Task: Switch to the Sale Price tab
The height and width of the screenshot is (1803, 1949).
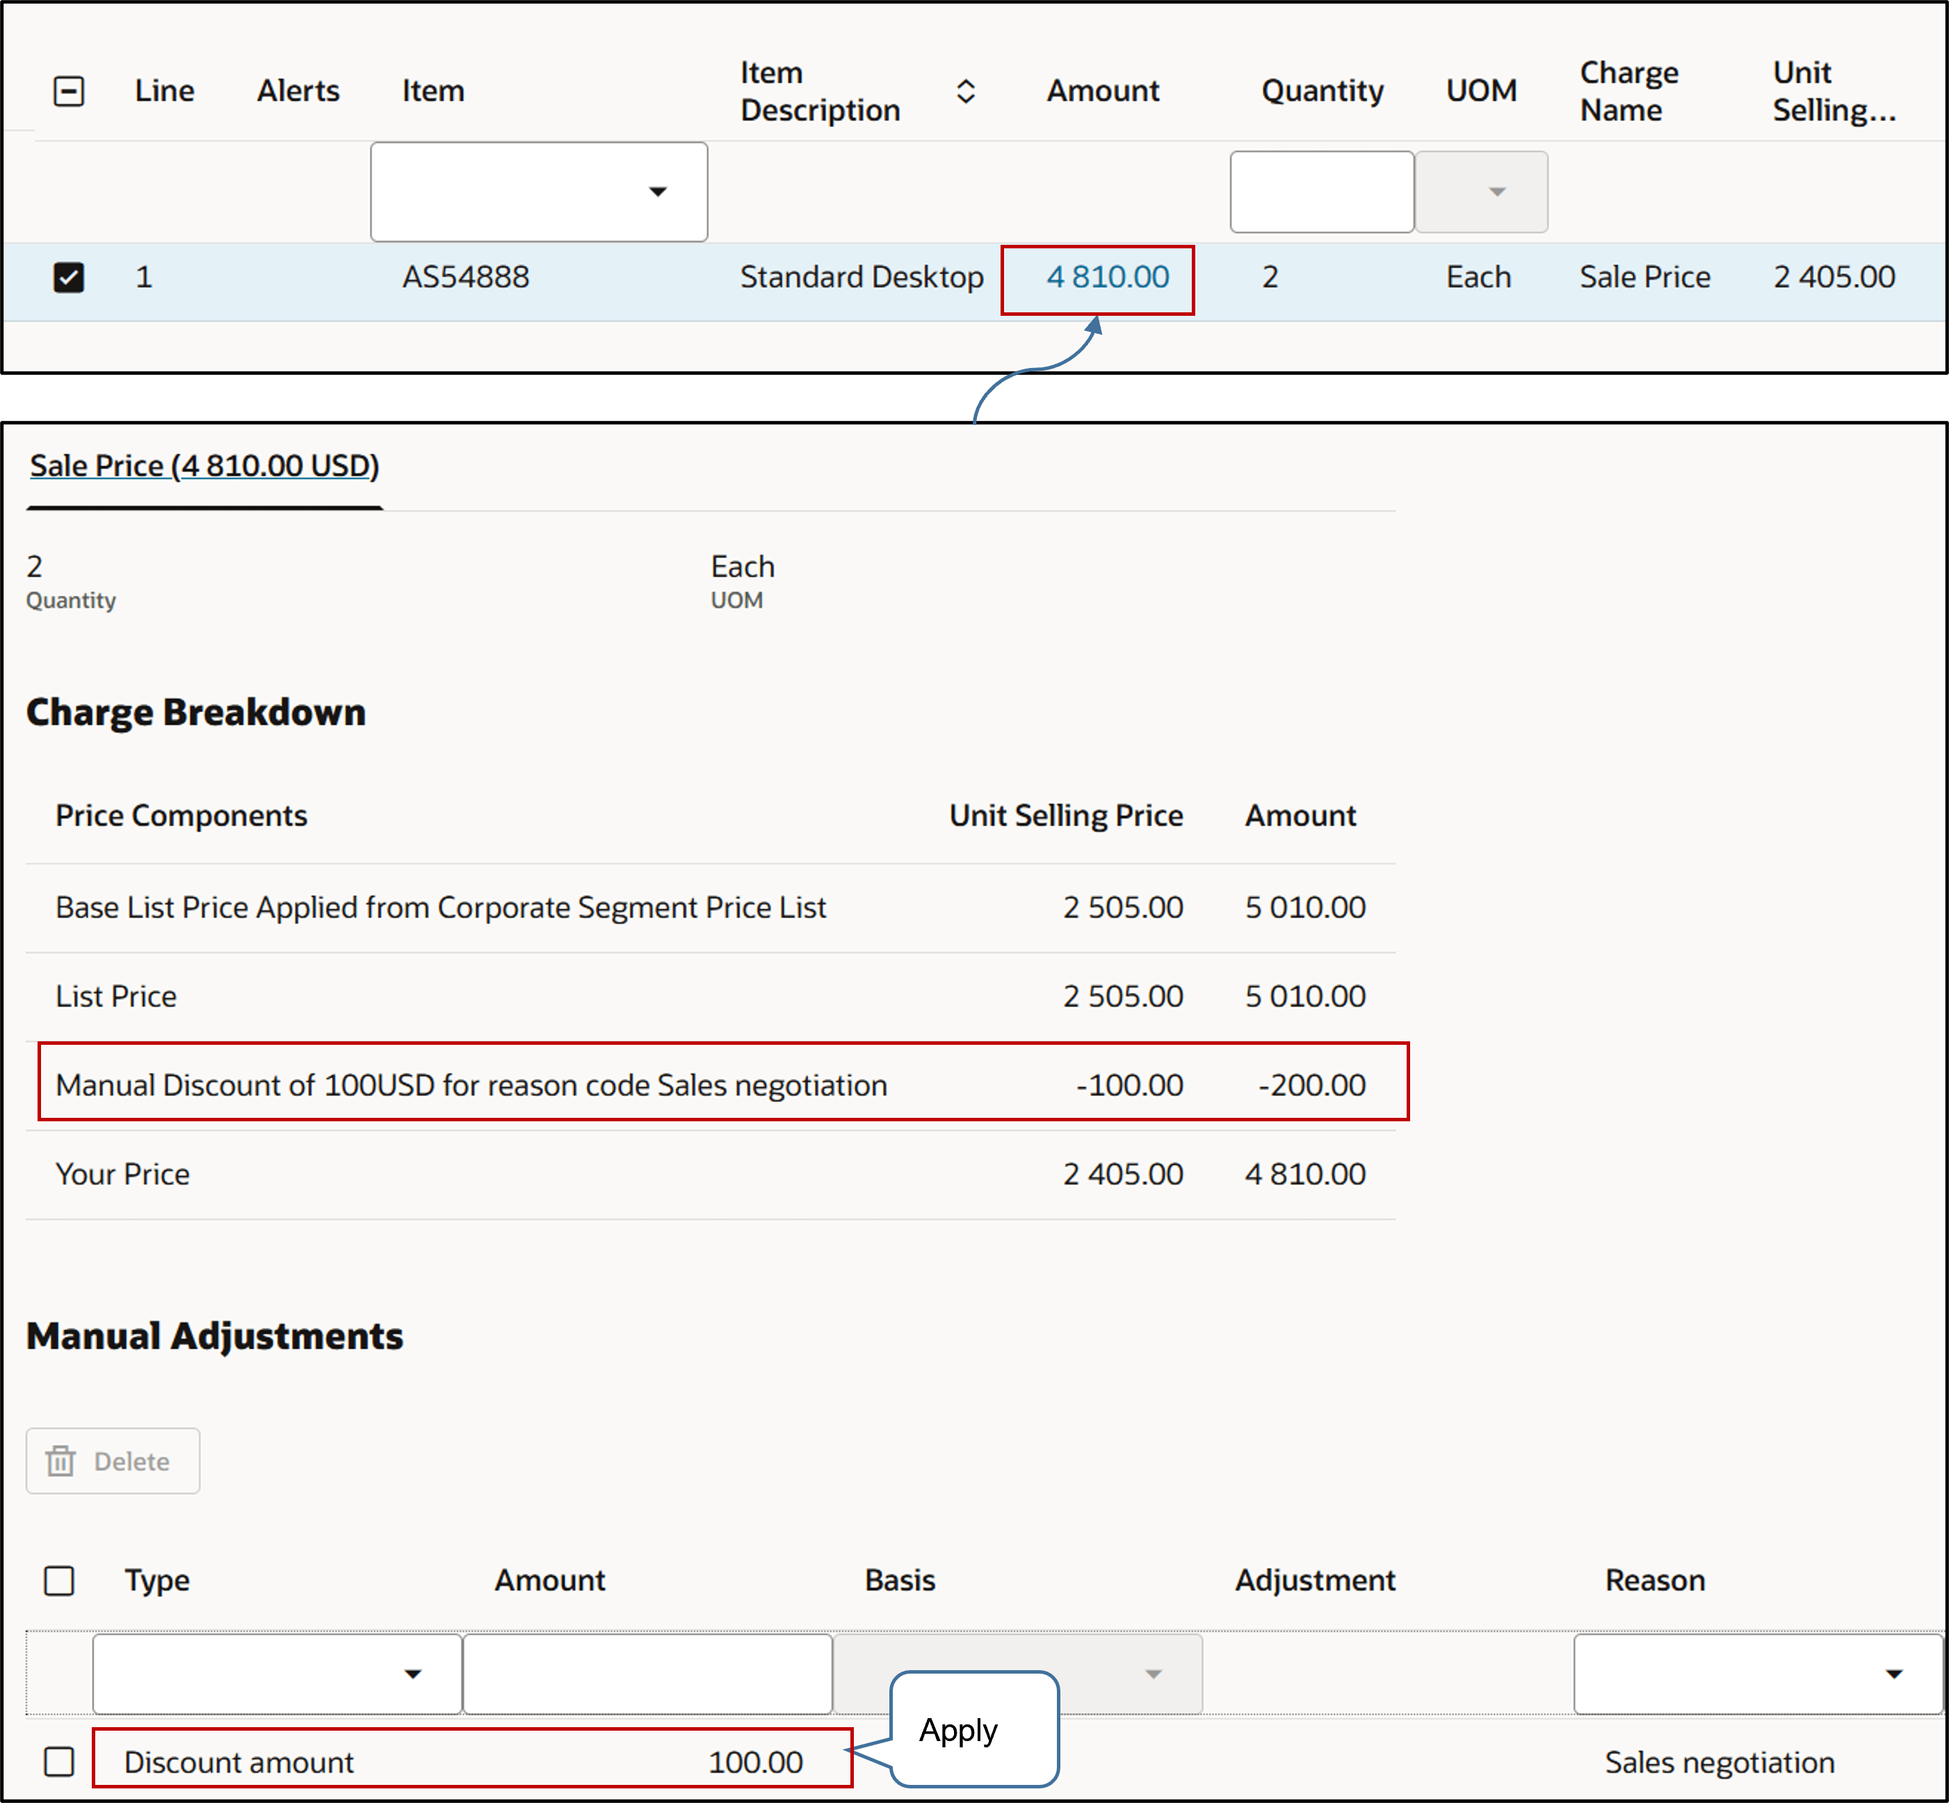Action: (203, 466)
